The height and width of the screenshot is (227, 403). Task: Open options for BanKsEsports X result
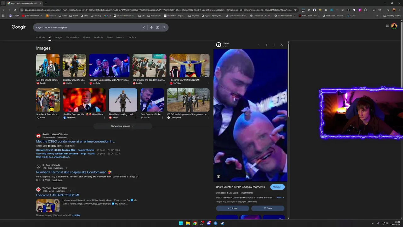tap(66, 168)
